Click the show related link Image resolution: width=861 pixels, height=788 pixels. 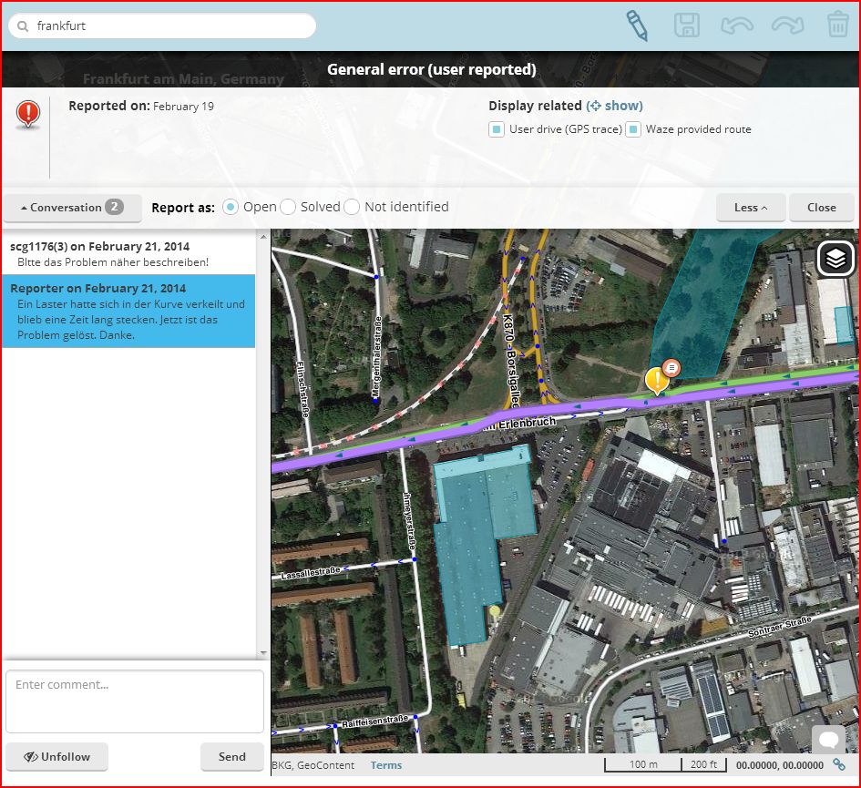pos(614,106)
